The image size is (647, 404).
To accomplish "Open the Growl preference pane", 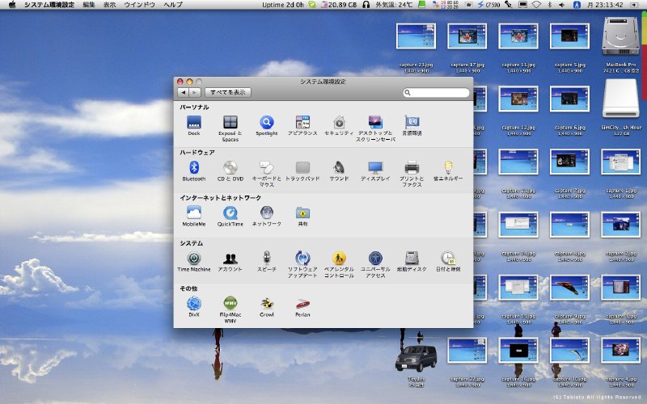I will pyautogui.click(x=267, y=304).
